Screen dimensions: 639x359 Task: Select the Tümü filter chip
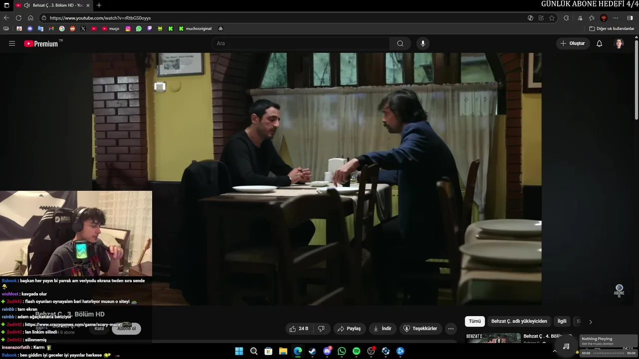point(475,322)
